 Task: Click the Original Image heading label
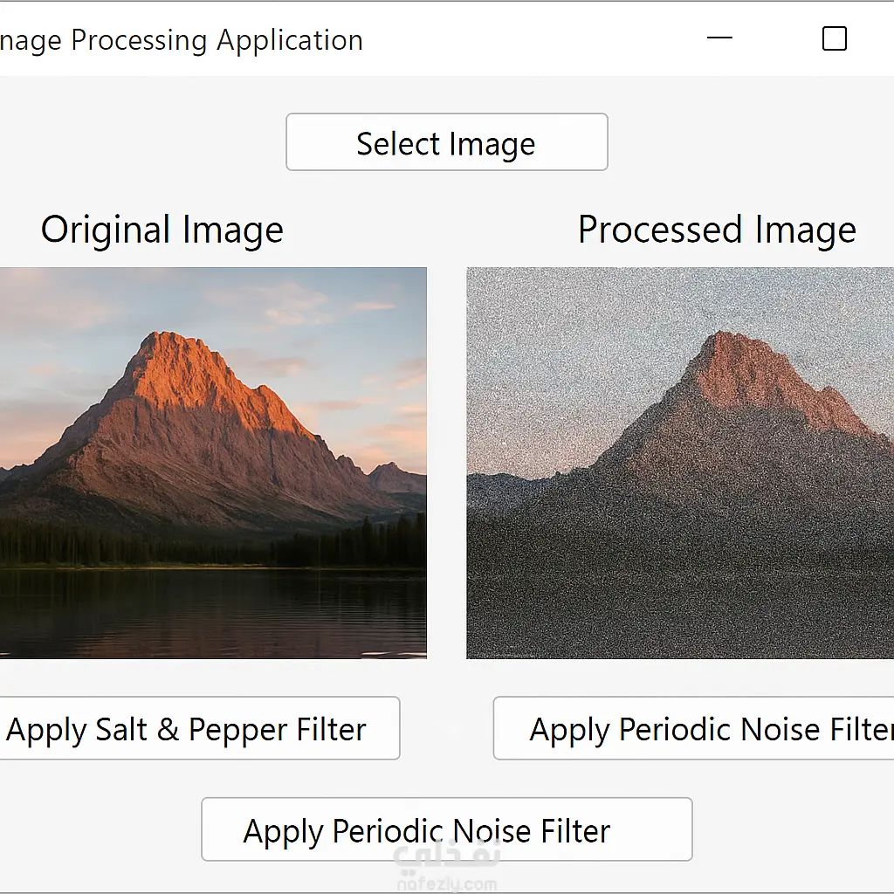click(162, 230)
